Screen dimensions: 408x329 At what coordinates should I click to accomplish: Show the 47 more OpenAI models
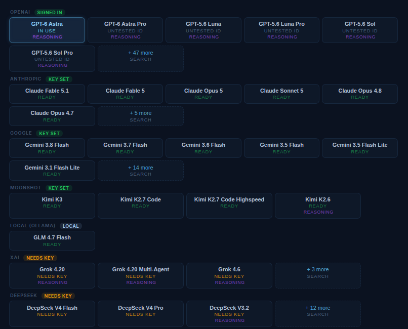pos(141,59)
